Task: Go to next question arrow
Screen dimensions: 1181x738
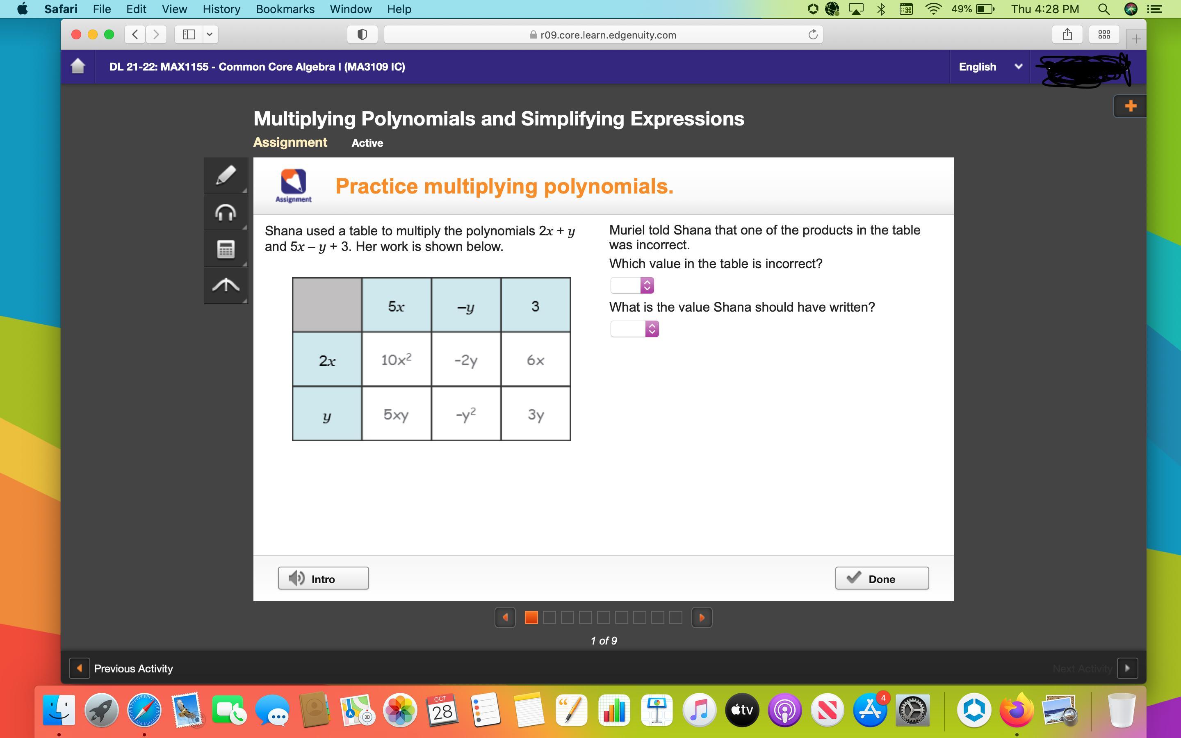Action: pyautogui.click(x=701, y=617)
